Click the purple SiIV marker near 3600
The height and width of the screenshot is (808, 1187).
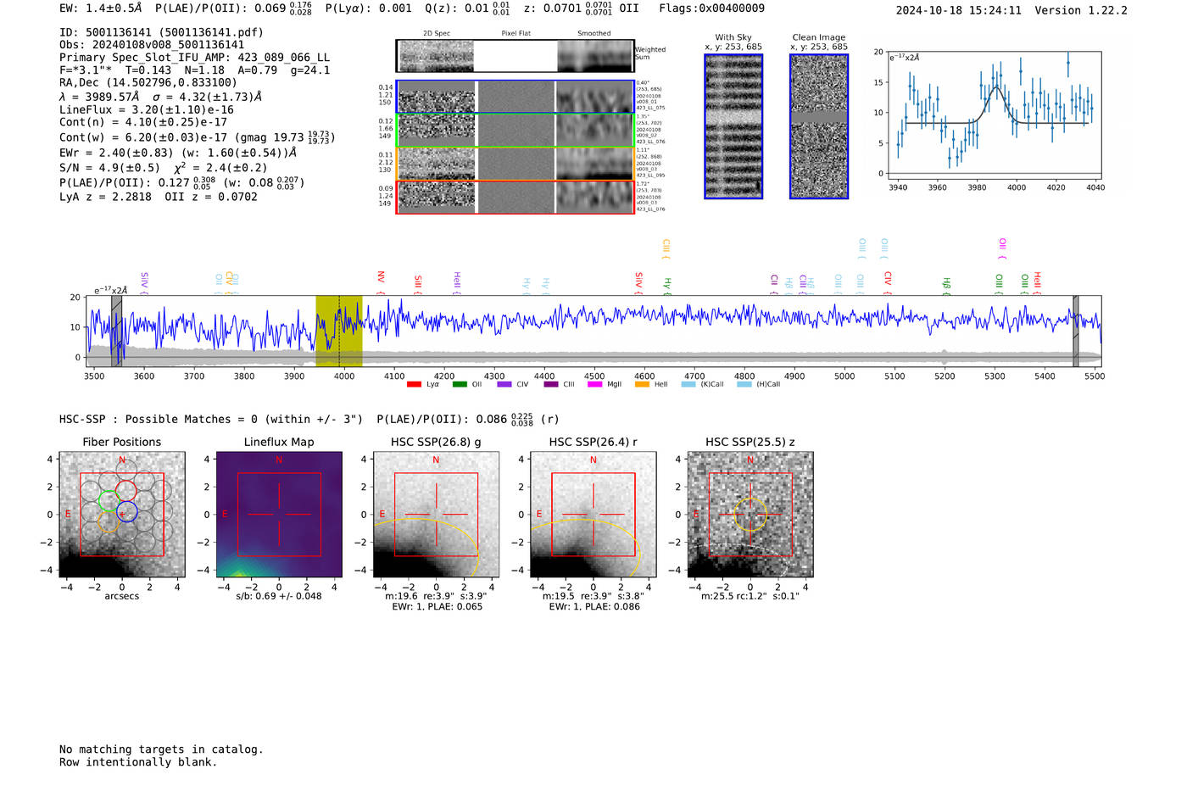click(144, 282)
